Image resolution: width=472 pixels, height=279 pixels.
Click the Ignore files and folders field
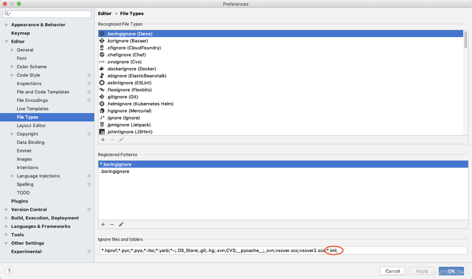click(x=284, y=250)
